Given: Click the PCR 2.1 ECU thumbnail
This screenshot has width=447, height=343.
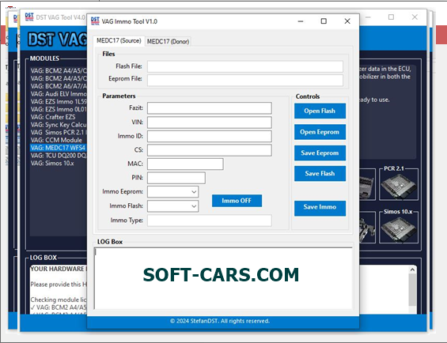Looking at the screenshot, I should (399, 187).
